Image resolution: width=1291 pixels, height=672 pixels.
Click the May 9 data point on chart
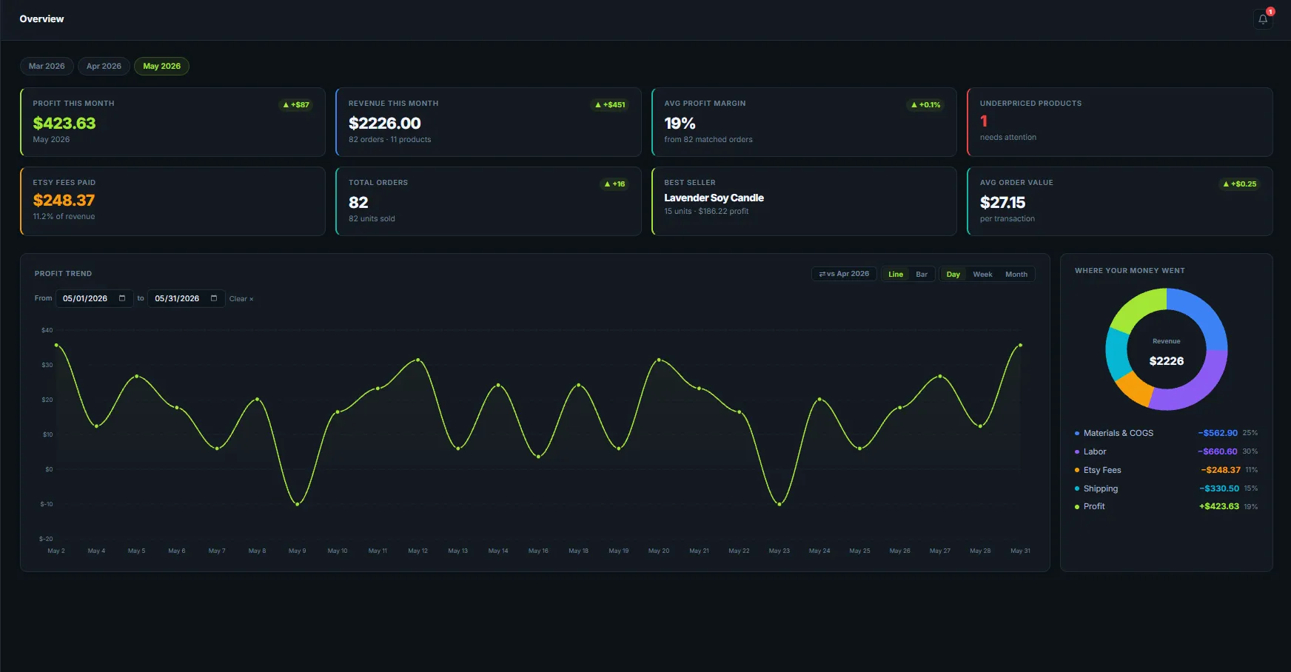tap(298, 504)
